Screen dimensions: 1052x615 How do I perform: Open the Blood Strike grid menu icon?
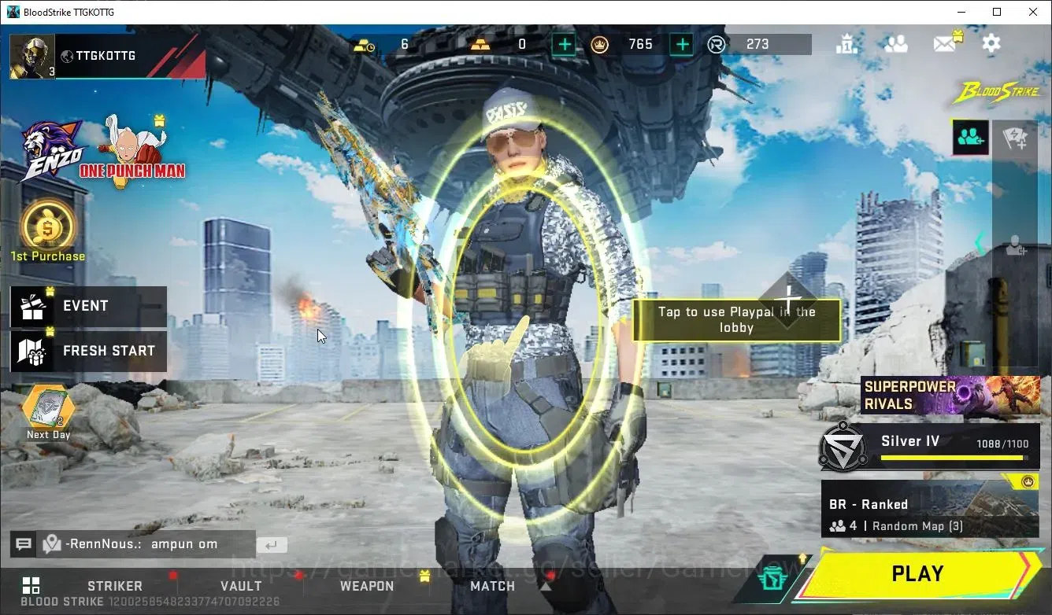pyautogui.click(x=31, y=586)
